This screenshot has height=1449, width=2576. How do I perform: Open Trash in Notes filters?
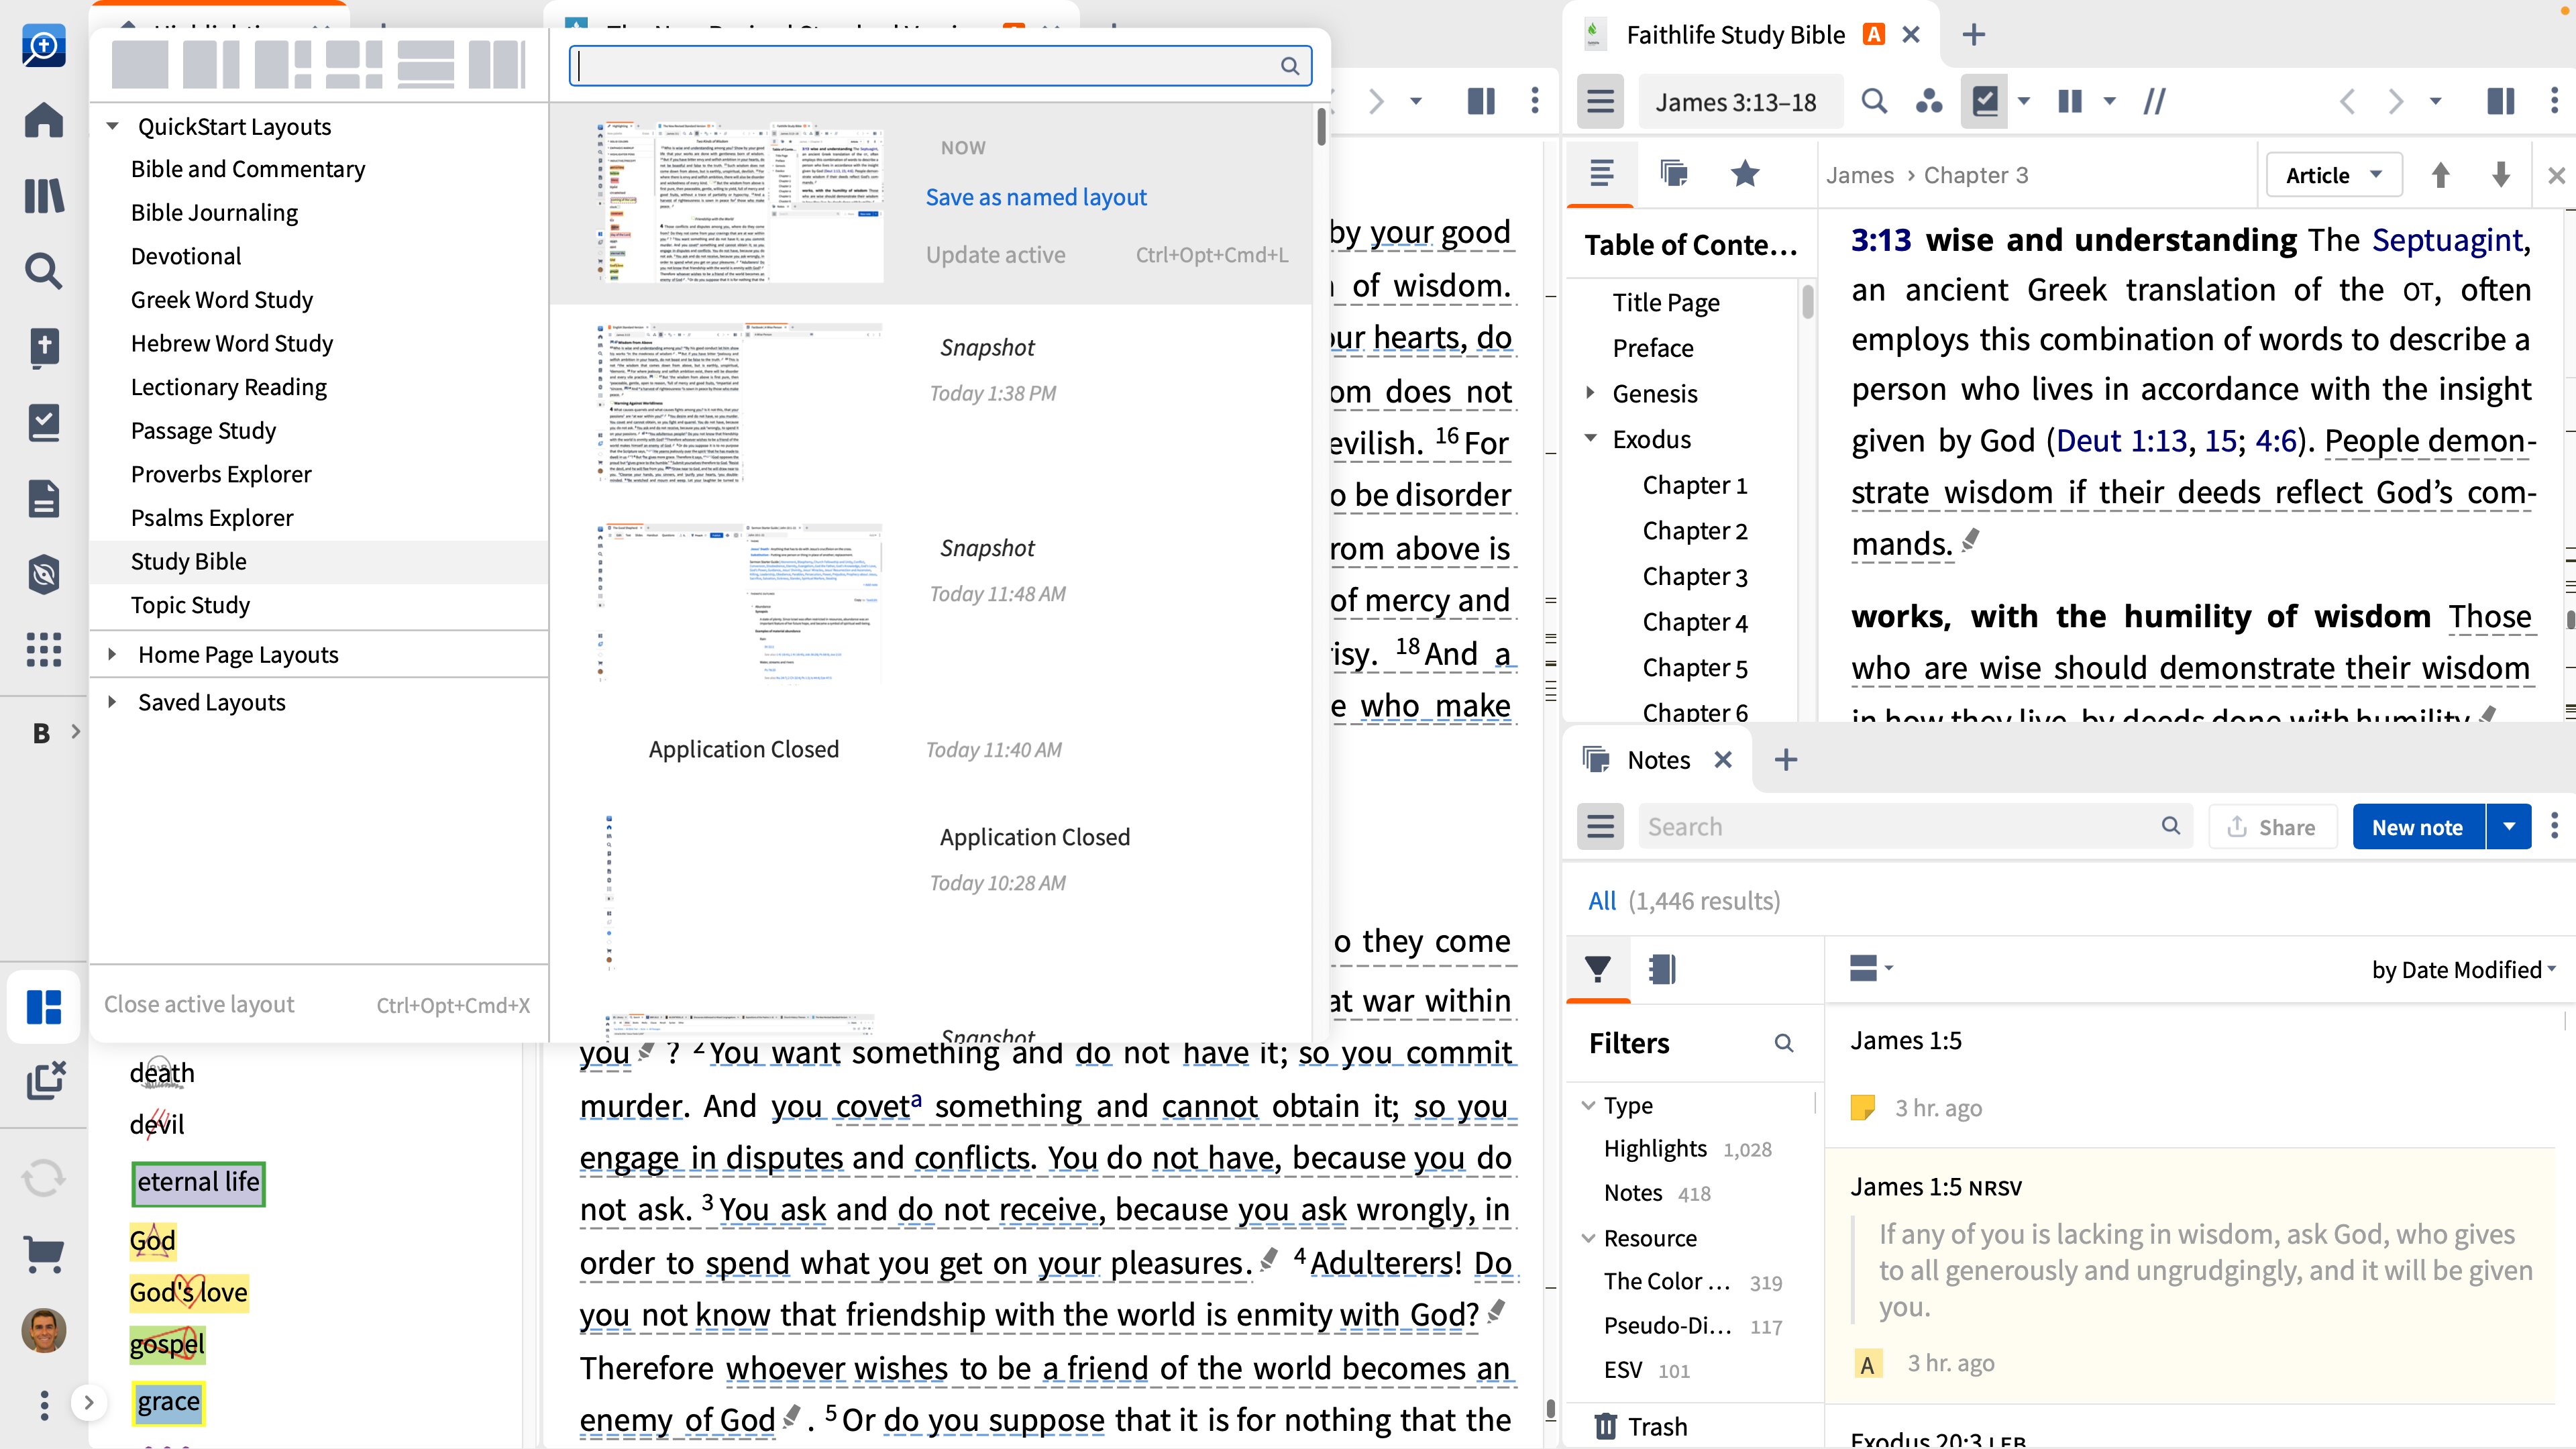click(x=1640, y=1427)
